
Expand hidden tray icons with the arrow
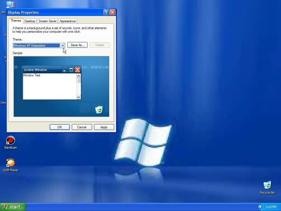[261, 207]
